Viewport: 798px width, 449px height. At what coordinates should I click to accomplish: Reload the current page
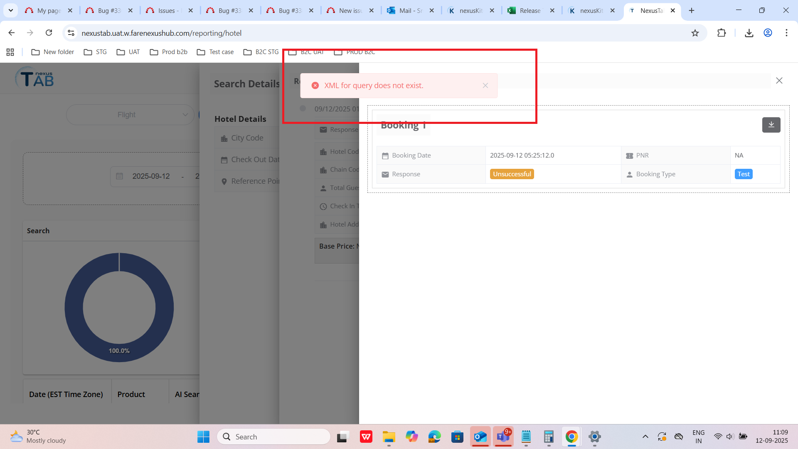49,33
